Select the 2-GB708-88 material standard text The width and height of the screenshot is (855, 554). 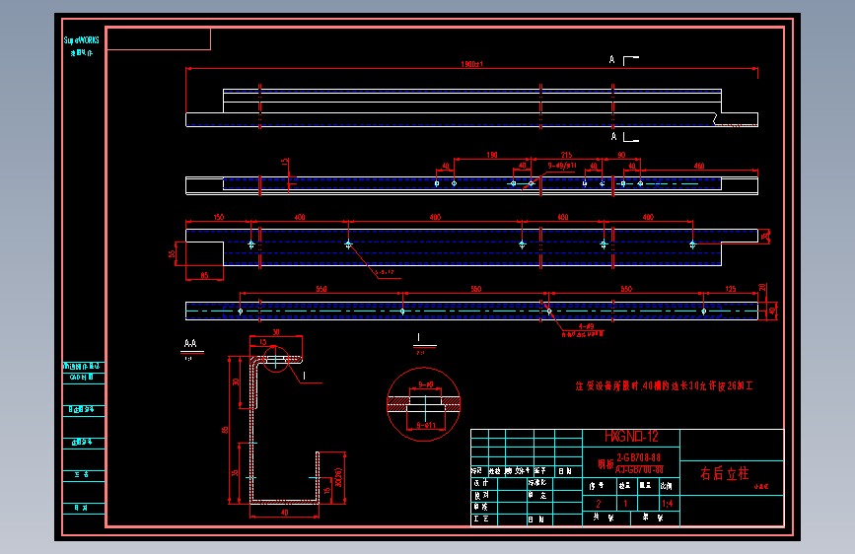click(x=638, y=457)
